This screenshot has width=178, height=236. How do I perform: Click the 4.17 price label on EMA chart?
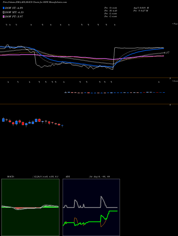167,53
